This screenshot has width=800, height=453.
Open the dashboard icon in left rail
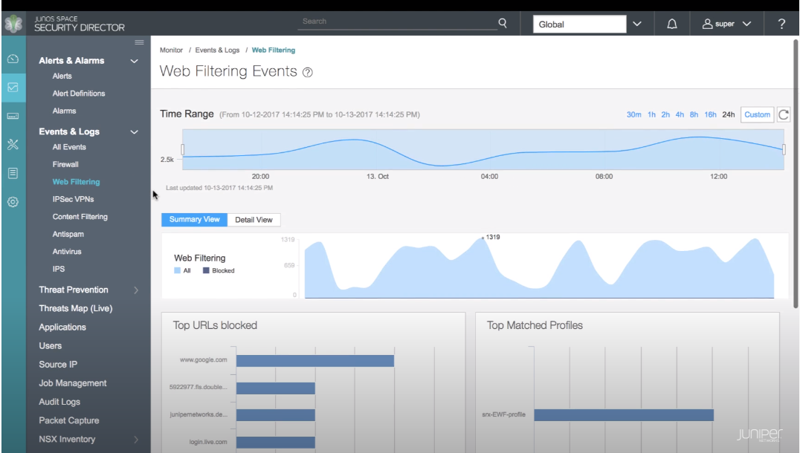point(13,59)
